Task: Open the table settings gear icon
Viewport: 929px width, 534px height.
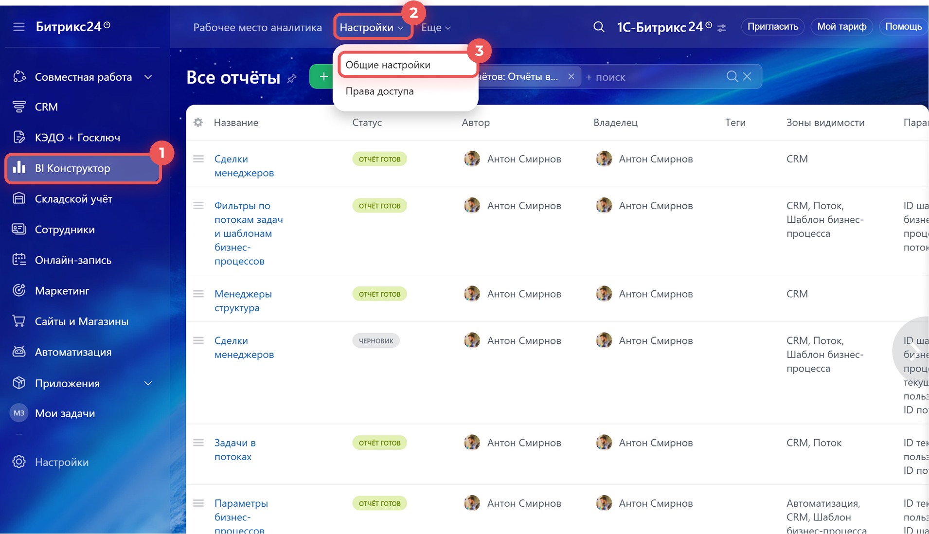Action: (198, 123)
